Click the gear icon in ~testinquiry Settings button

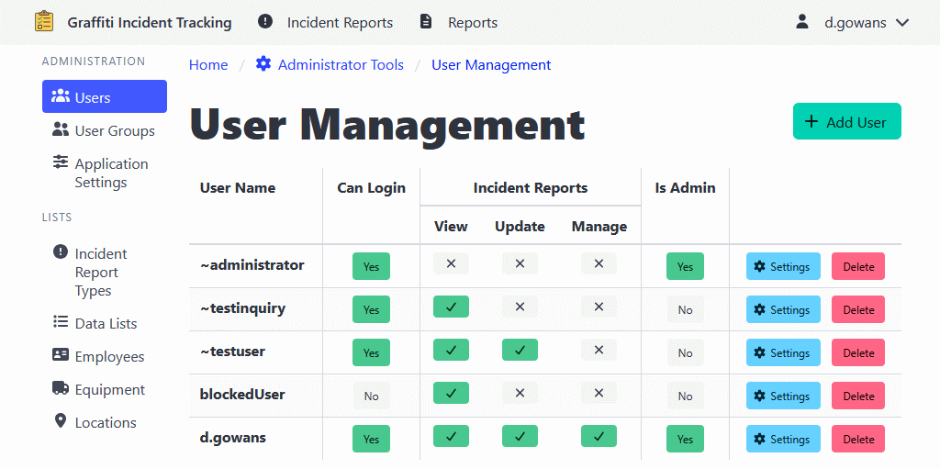point(759,309)
